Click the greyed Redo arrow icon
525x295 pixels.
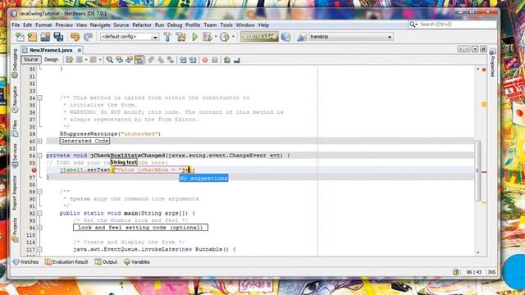pos(88,37)
